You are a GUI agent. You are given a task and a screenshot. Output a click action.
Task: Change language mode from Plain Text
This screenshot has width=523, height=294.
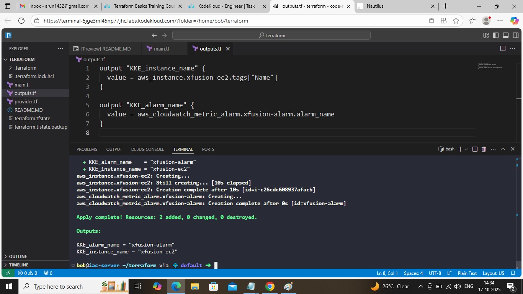pyautogui.click(x=467, y=273)
